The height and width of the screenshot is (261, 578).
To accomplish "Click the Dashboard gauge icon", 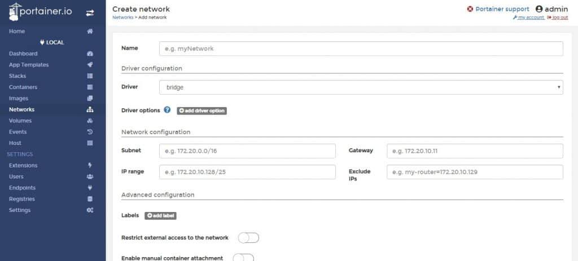I will [90, 54].
